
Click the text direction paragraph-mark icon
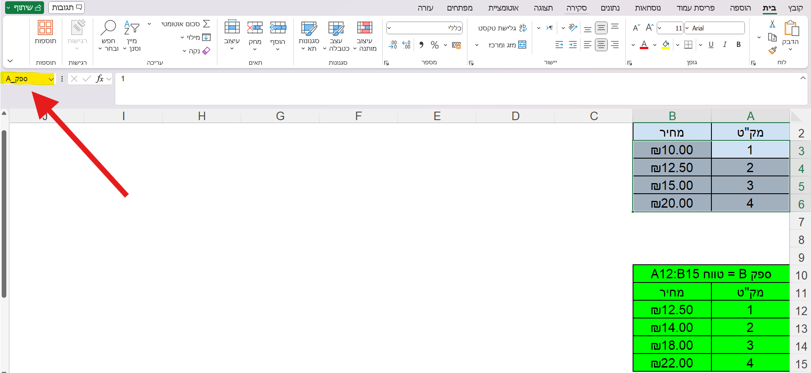click(x=550, y=28)
